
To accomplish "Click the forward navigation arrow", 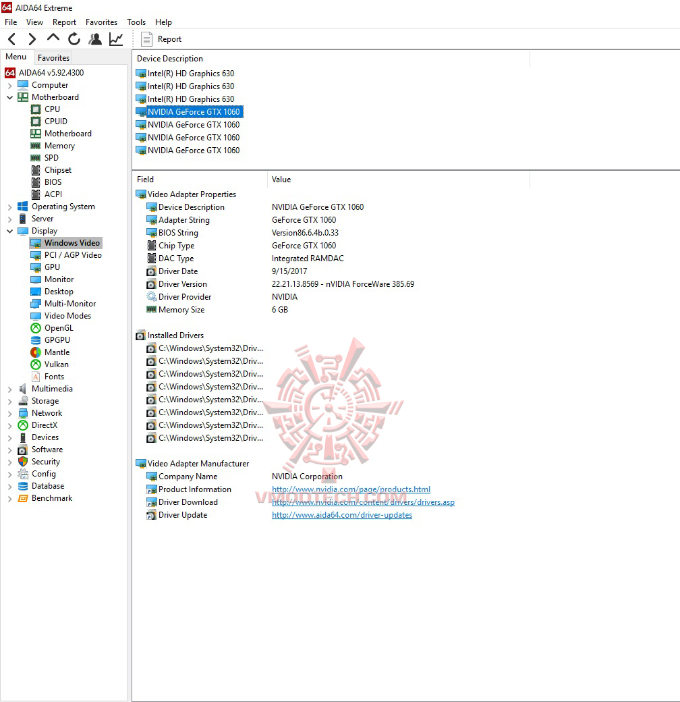I will pos(31,39).
